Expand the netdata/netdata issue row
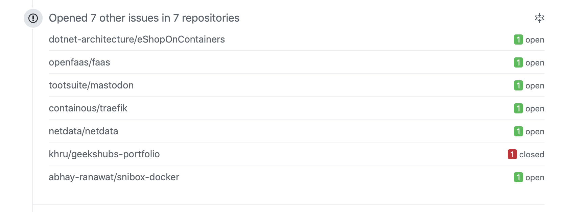The height and width of the screenshot is (212, 566). (84, 131)
